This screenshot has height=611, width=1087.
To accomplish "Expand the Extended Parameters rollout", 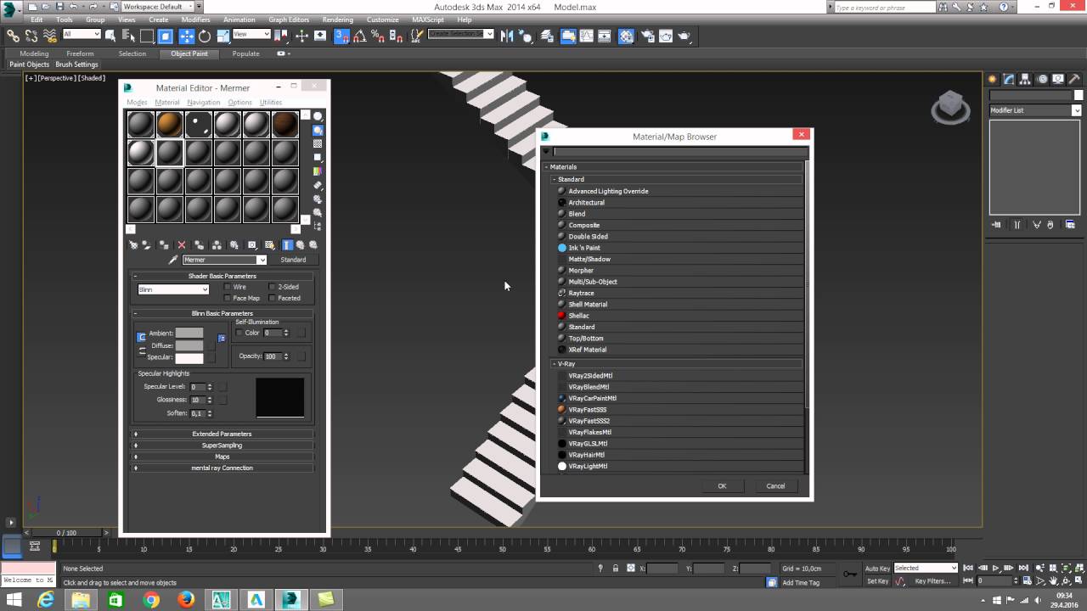I will tap(222, 434).
